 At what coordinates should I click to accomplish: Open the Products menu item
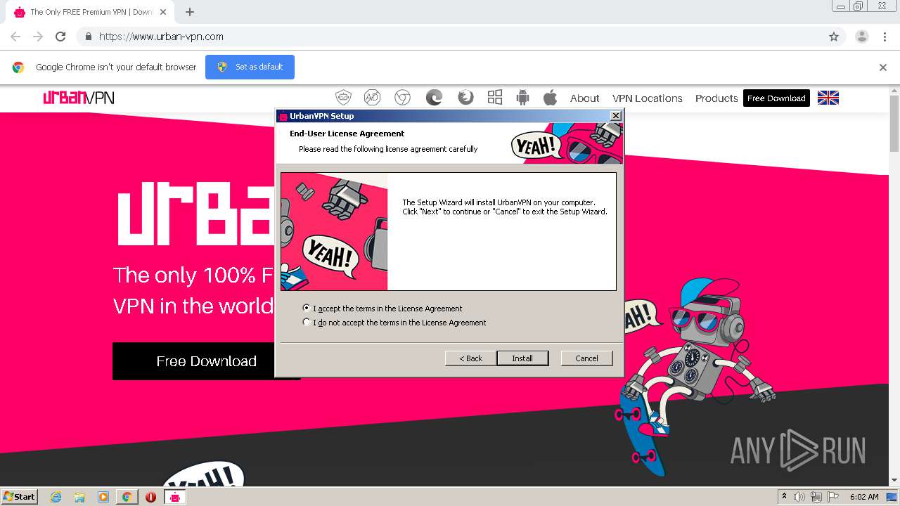(716, 98)
